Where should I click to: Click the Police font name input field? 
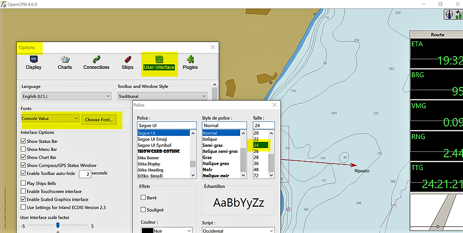coord(167,125)
